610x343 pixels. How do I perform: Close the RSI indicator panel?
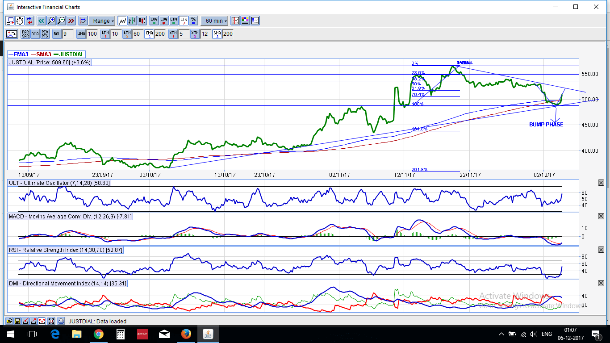[601, 250]
